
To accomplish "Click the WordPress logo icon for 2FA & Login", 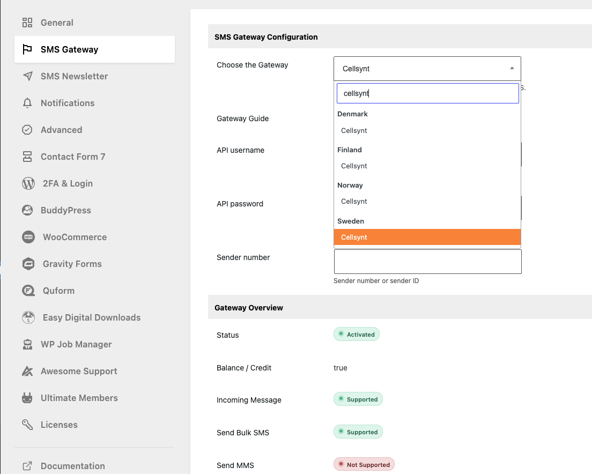I will coord(28,183).
